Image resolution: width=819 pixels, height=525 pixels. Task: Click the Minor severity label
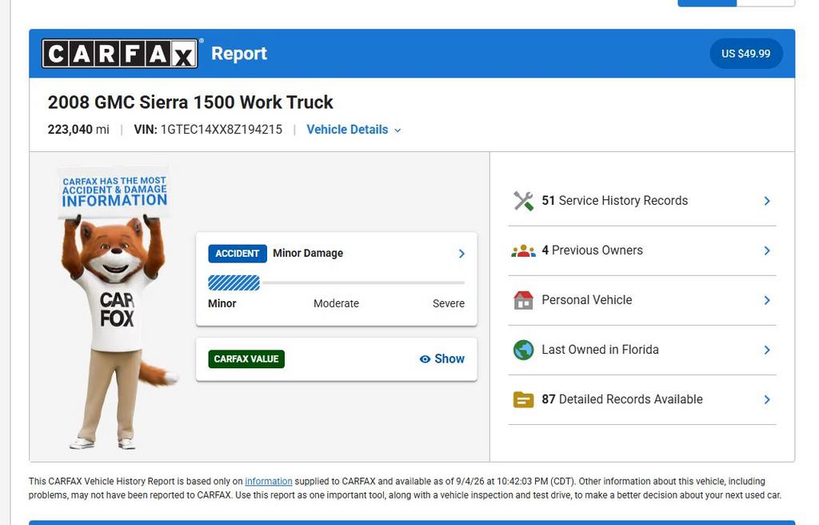[222, 303]
